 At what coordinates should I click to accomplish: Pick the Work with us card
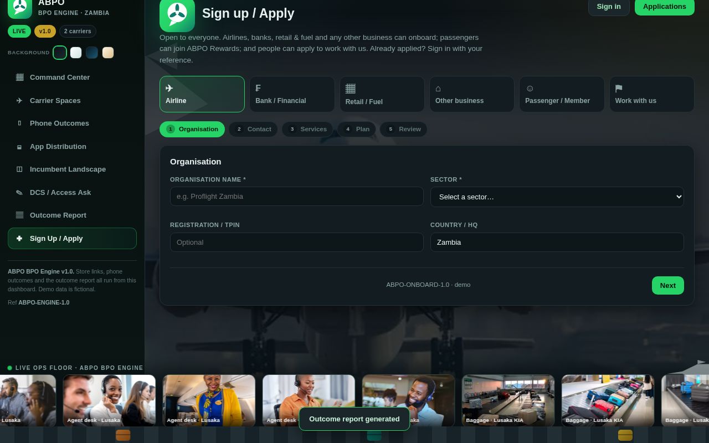(652, 94)
